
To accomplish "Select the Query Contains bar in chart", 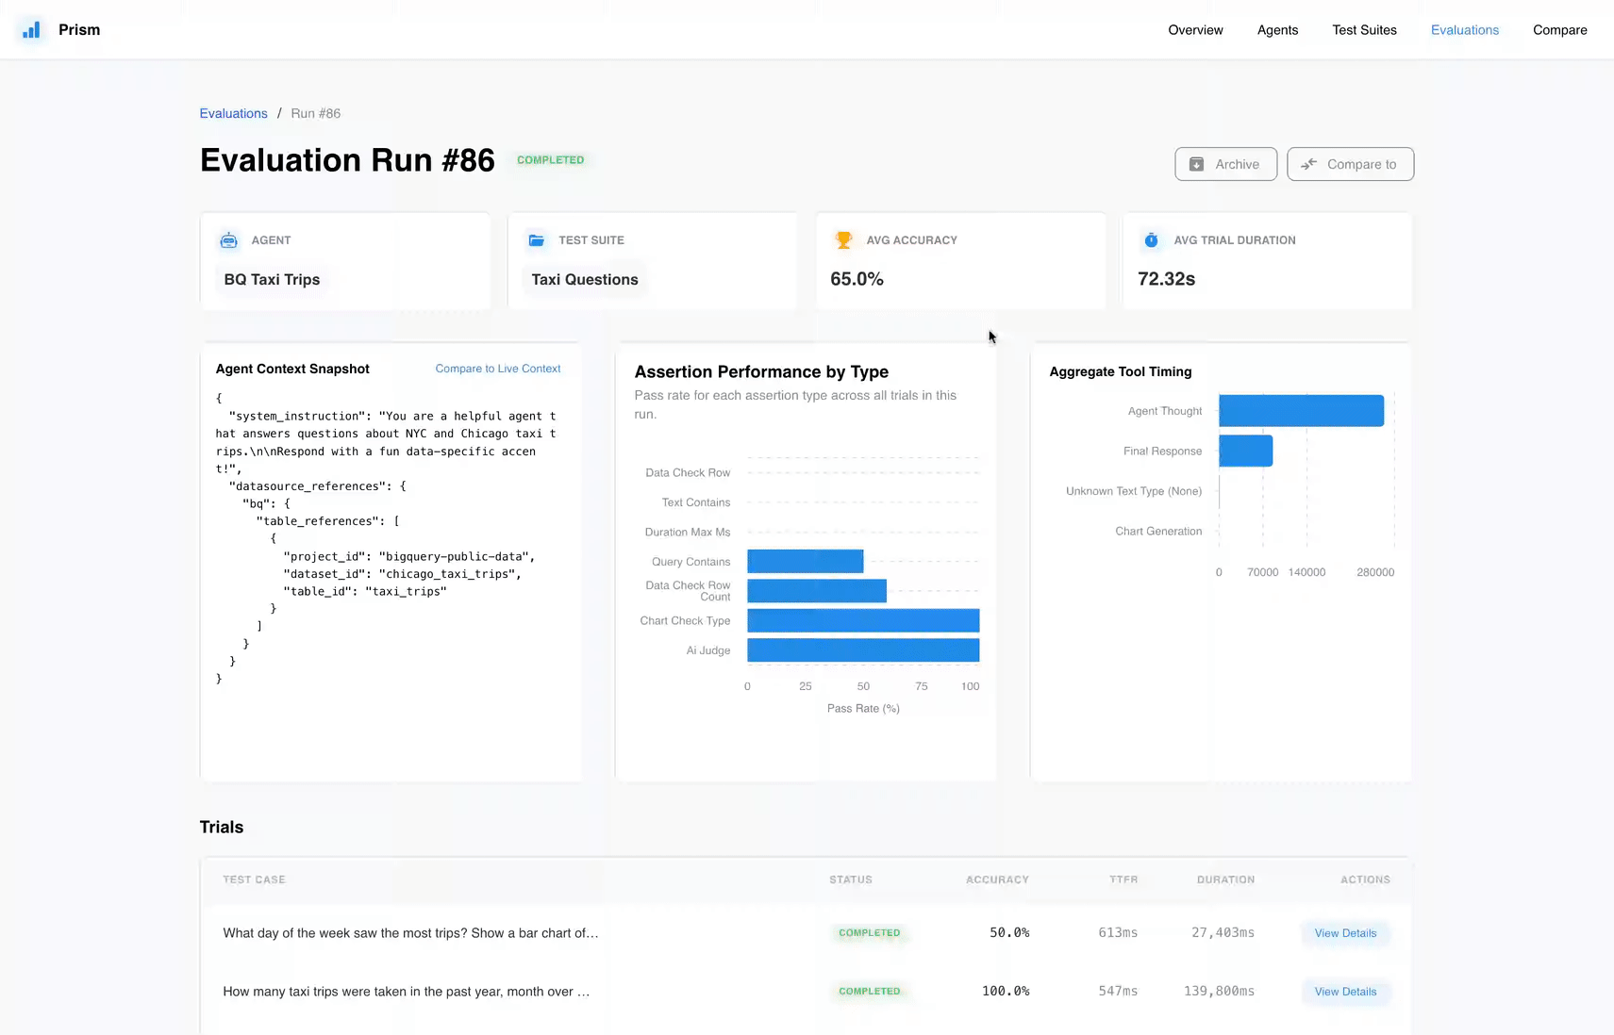I will (x=805, y=562).
